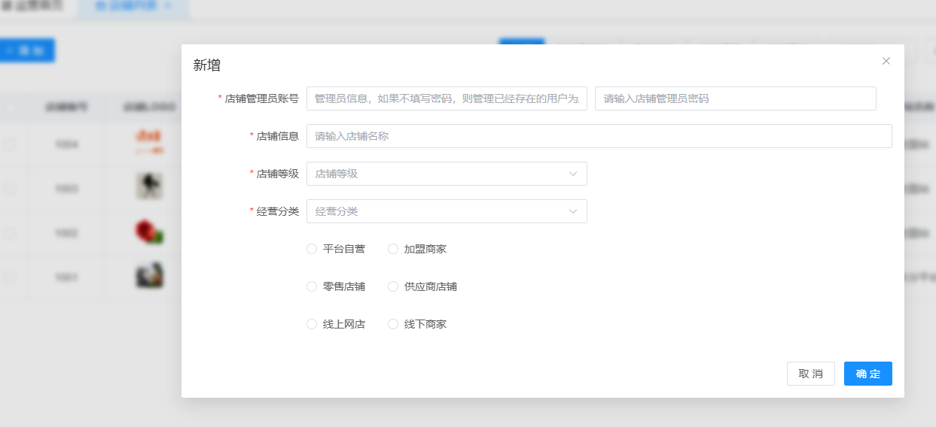Pick the 线下商家 radio option
936x427 pixels.
click(x=393, y=324)
